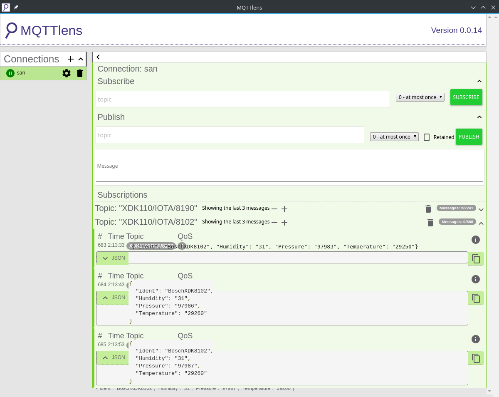Pause the san connection

10,73
